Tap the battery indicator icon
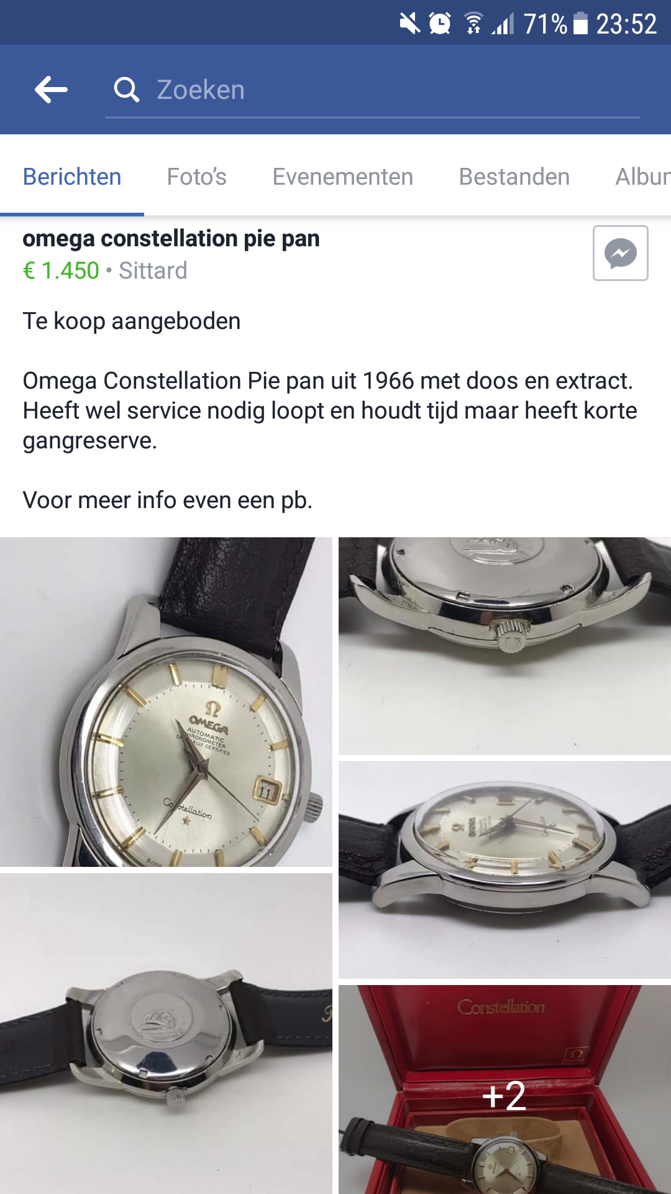Viewport: 671px width, 1194px height. pyautogui.click(x=580, y=24)
